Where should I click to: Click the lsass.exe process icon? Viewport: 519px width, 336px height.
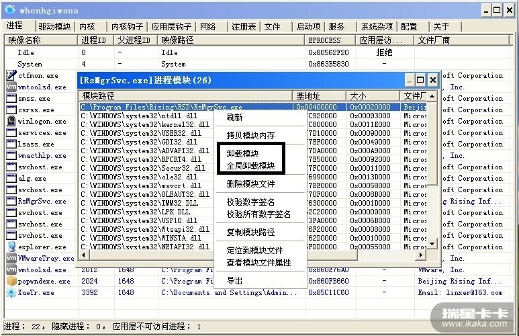coord(11,144)
